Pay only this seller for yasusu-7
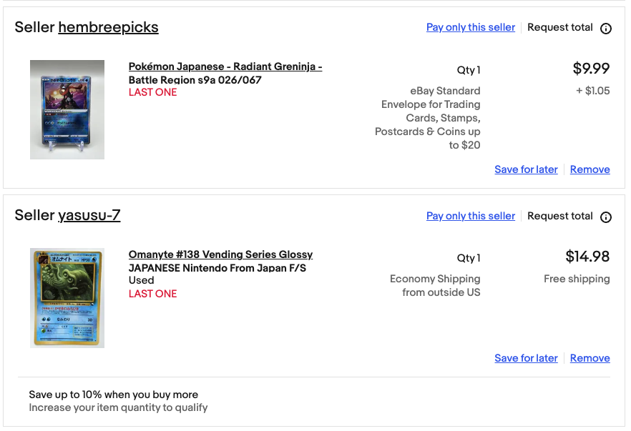 pyautogui.click(x=471, y=216)
